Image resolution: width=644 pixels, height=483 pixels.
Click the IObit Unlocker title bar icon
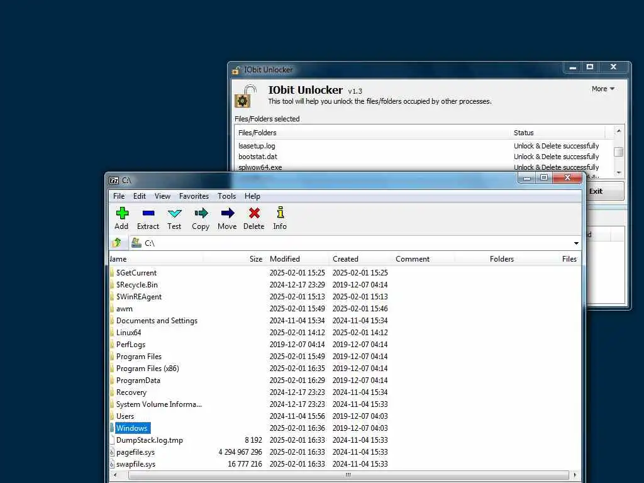click(x=236, y=70)
